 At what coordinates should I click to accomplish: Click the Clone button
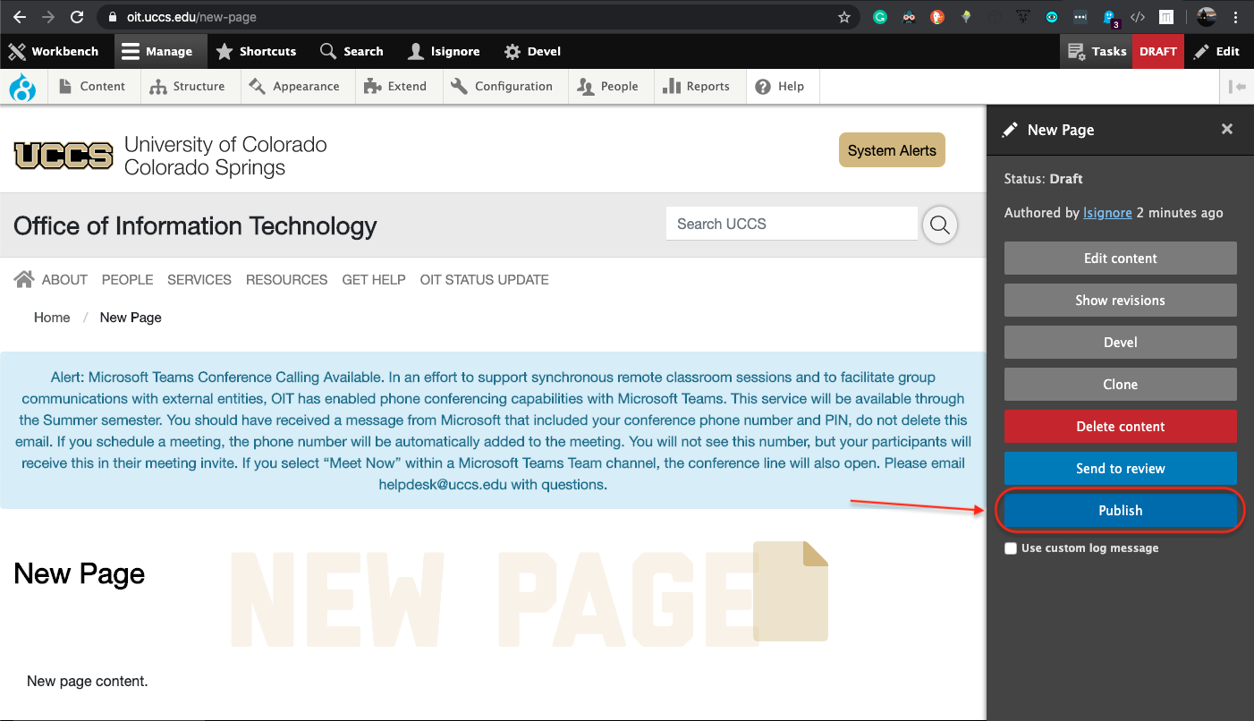[x=1121, y=384]
